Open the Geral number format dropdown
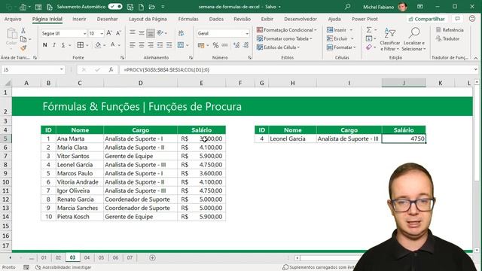 click(x=247, y=33)
